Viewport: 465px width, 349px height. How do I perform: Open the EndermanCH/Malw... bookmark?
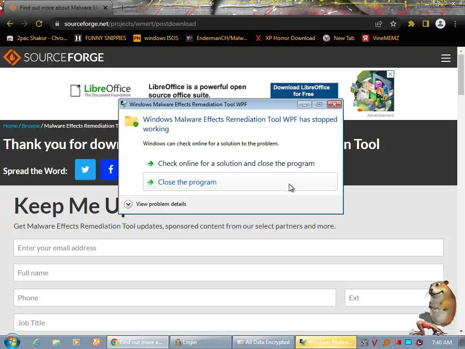(217, 38)
